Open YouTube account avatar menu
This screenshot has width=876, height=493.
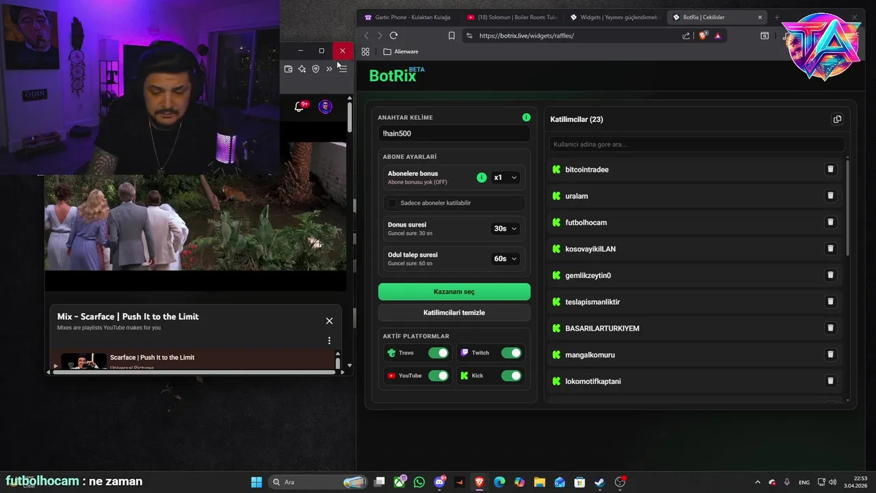(326, 106)
